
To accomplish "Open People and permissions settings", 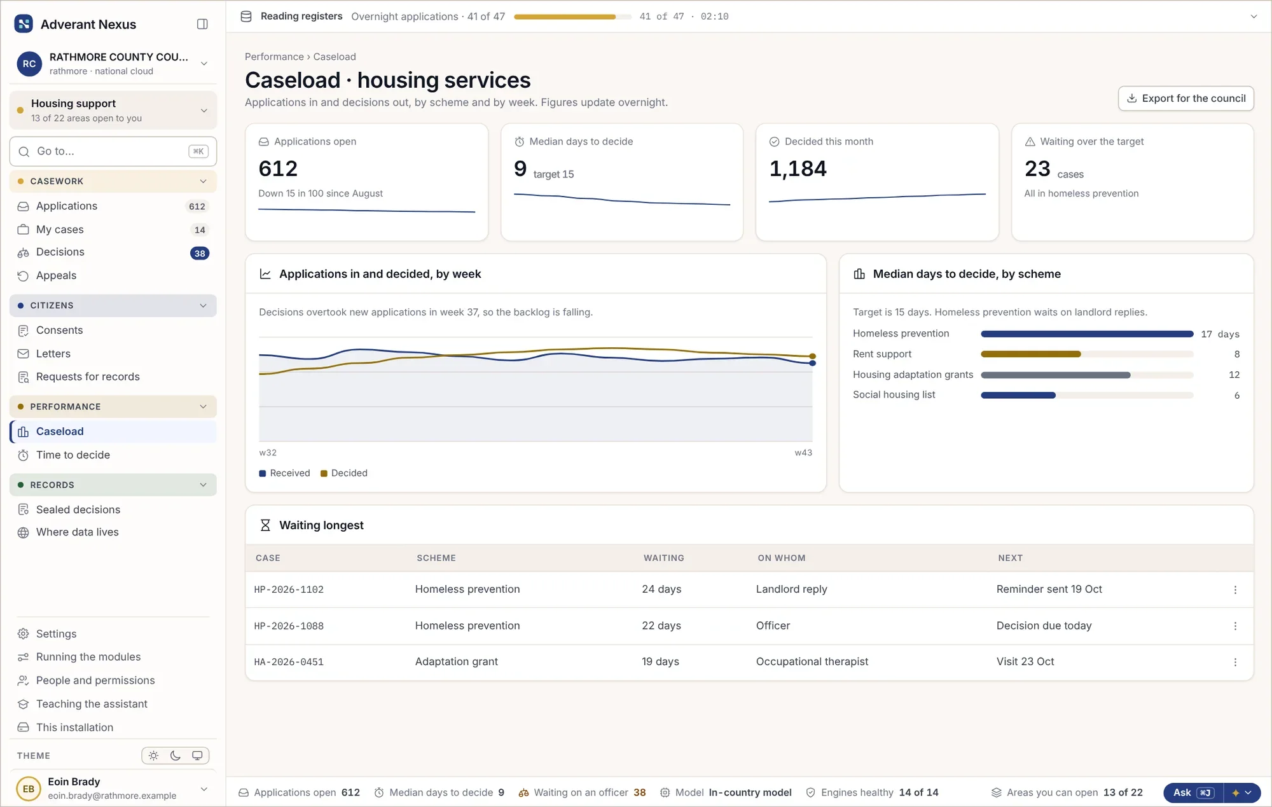I will (x=113, y=680).
